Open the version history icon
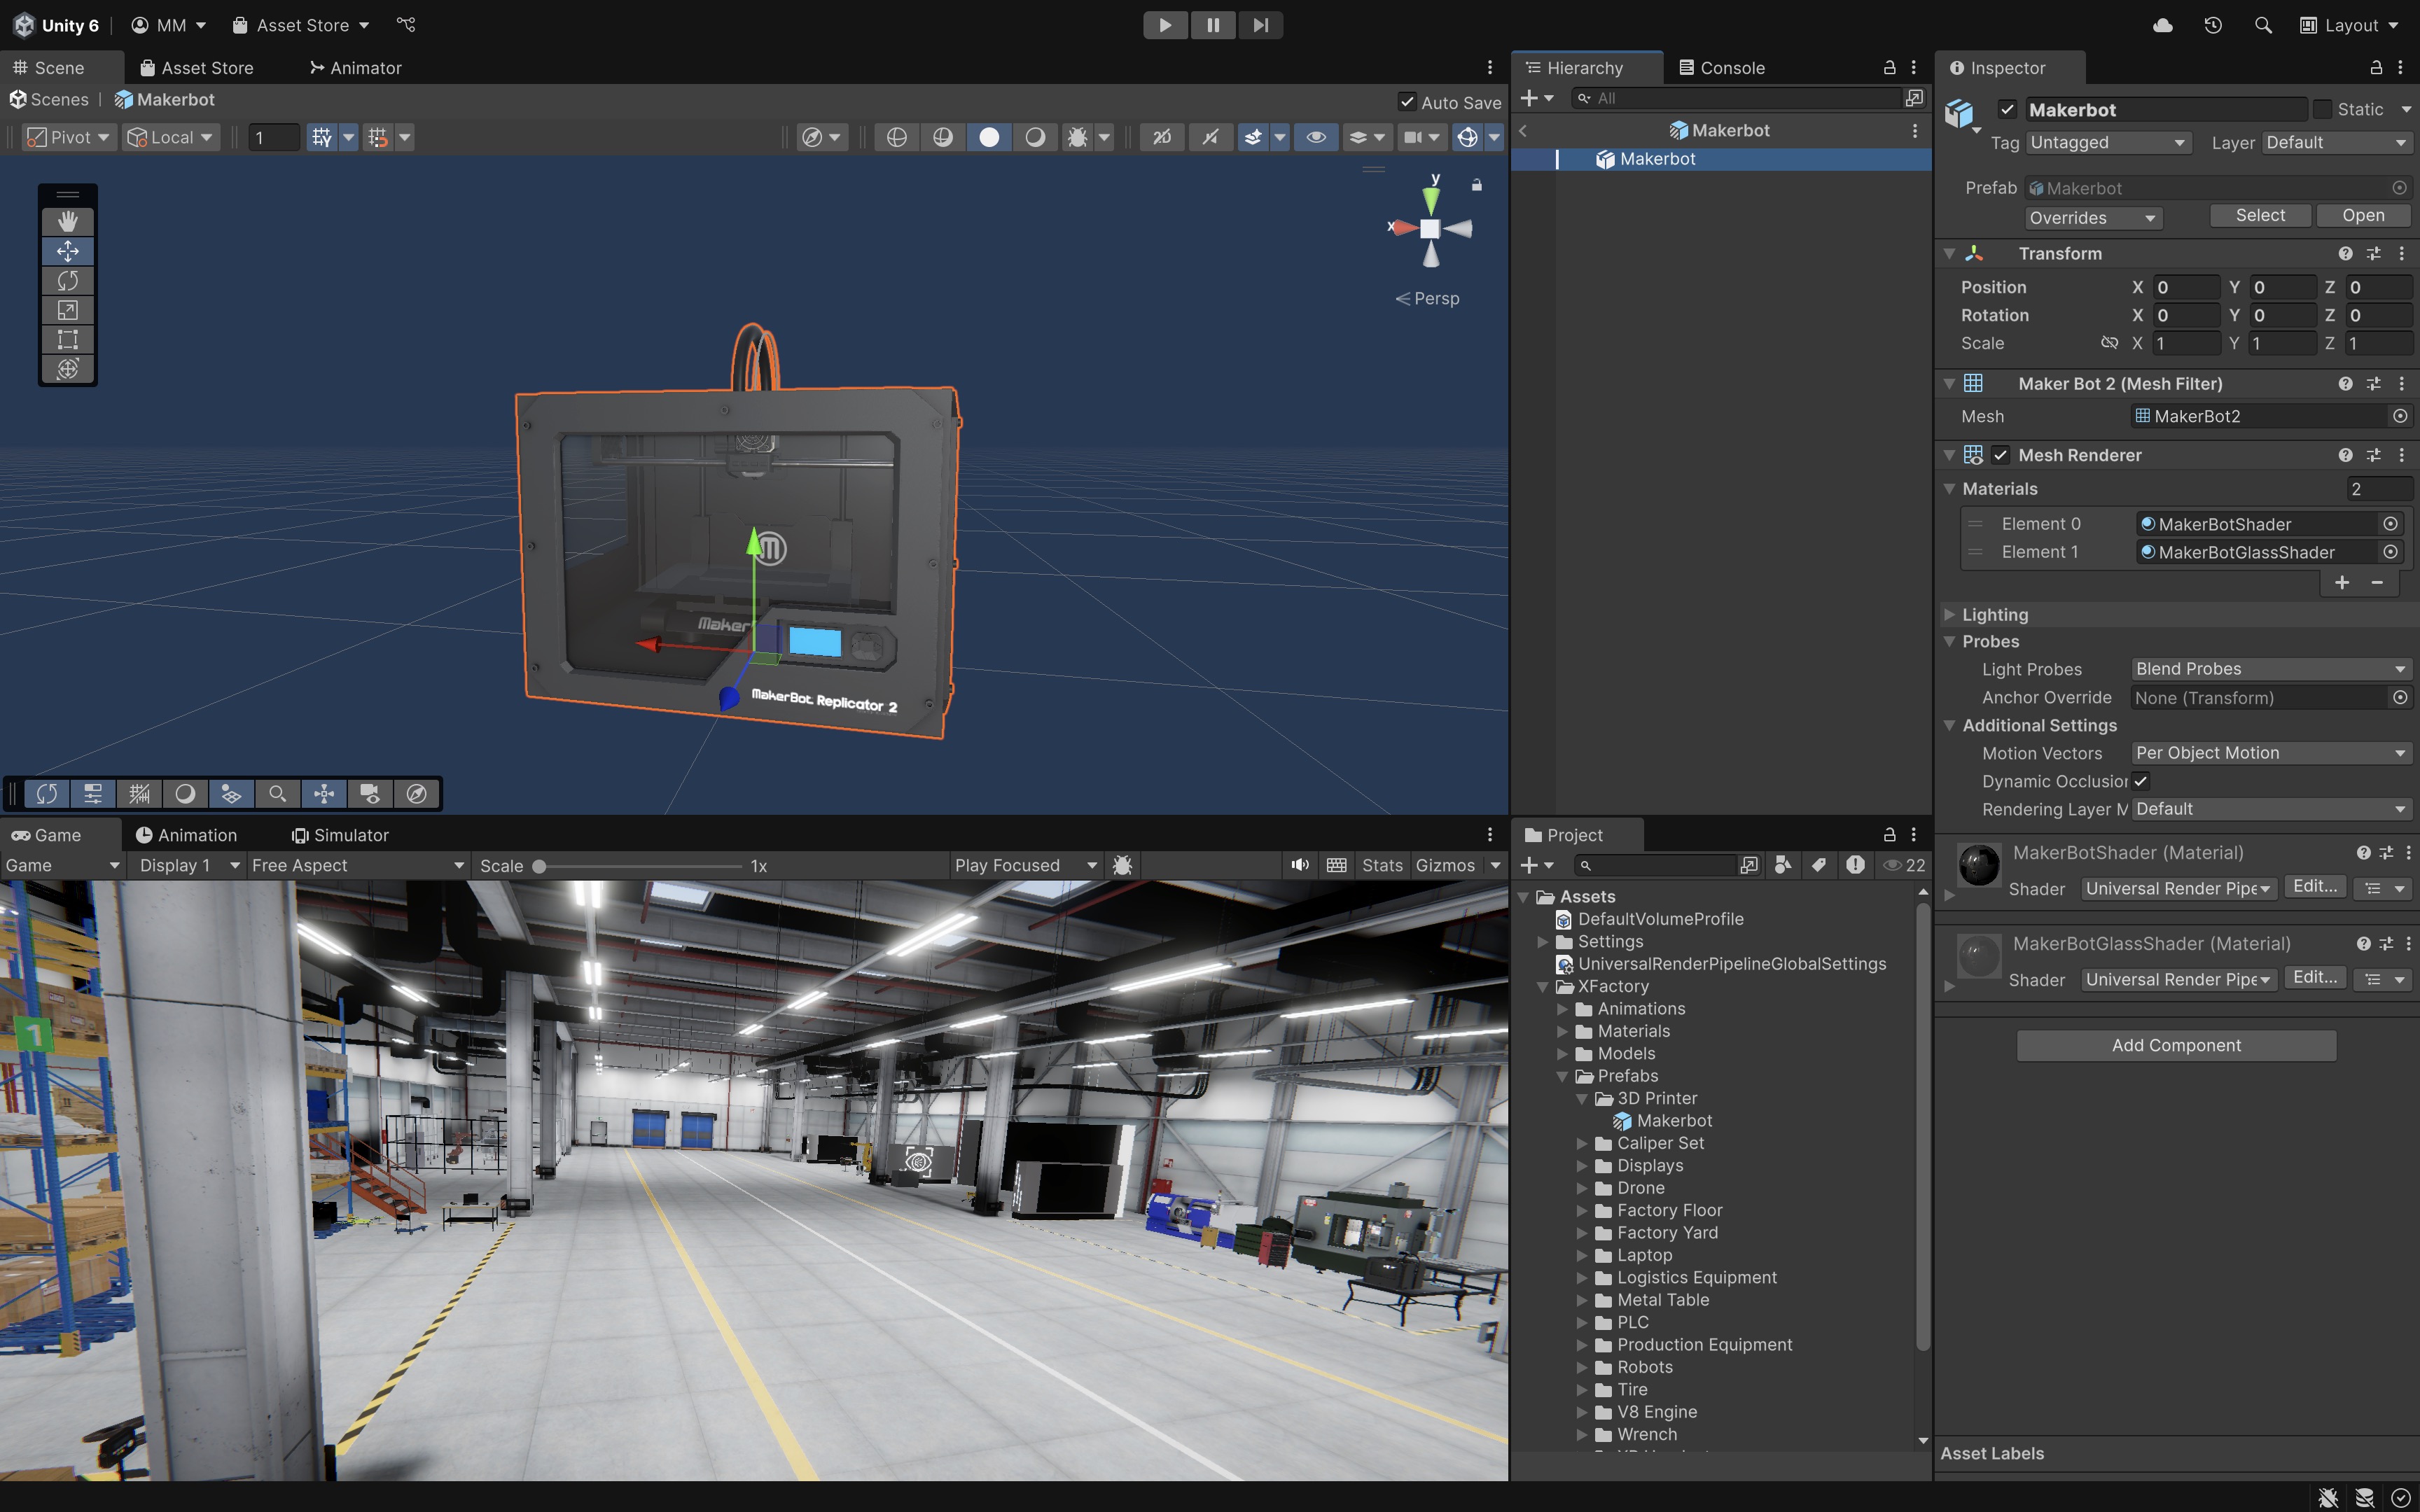This screenshot has height=1512, width=2420. (2212, 25)
